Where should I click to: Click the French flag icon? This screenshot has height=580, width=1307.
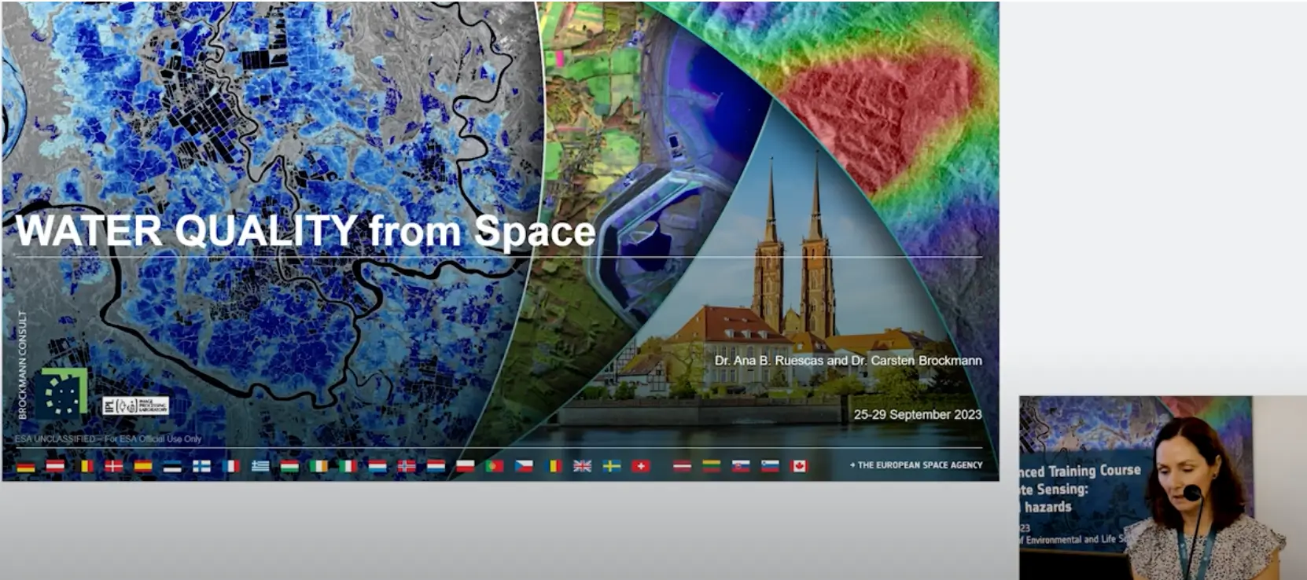231,466
